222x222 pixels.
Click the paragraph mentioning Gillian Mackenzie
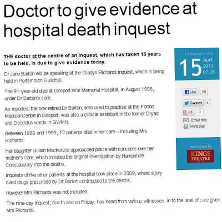coord(79,157)
